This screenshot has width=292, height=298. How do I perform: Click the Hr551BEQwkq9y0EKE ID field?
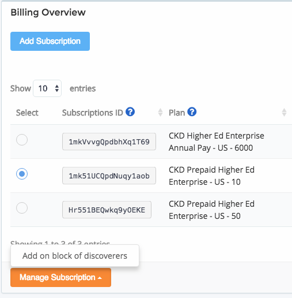tap(107, 210)
